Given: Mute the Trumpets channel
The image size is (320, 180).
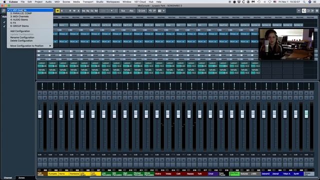Looking at the screenshot, I should (50, 93).
